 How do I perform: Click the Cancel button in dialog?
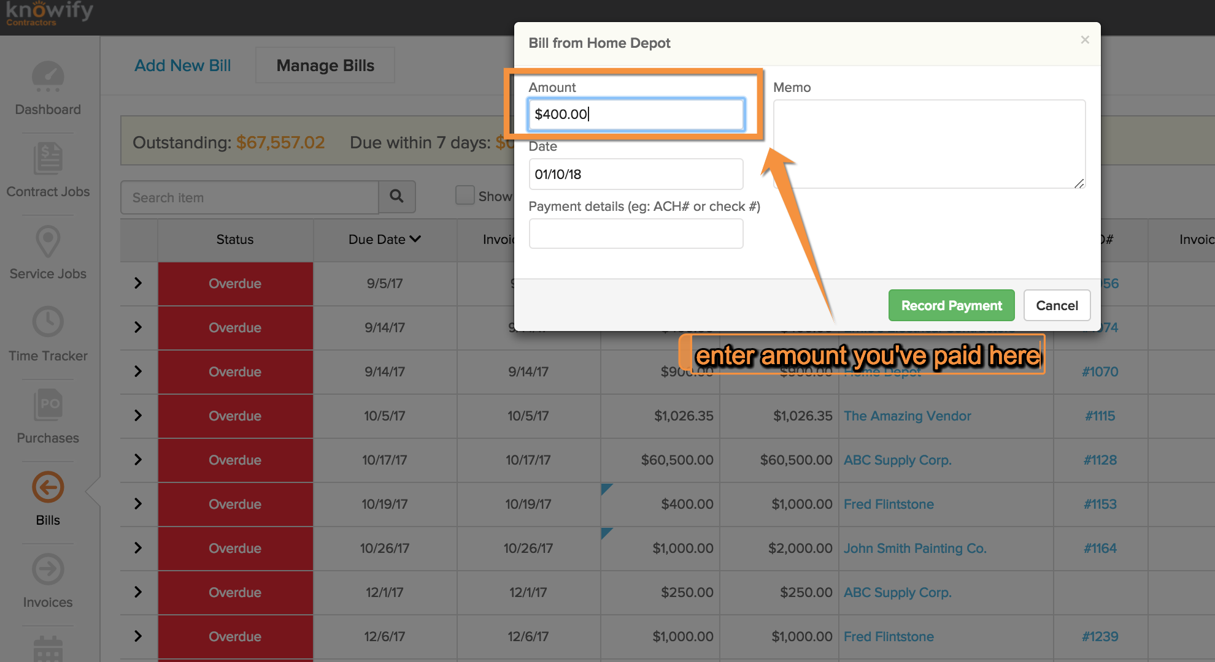pyautogui.click(x=1057, y=305)
